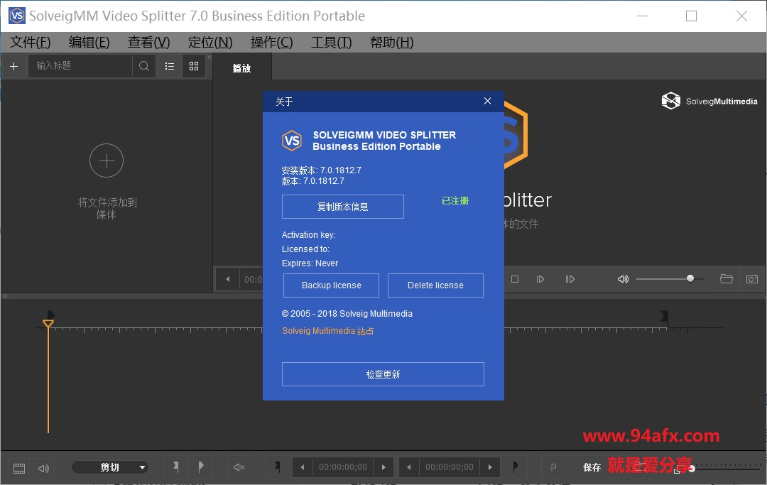Click the add left marker flag icon

175,467
